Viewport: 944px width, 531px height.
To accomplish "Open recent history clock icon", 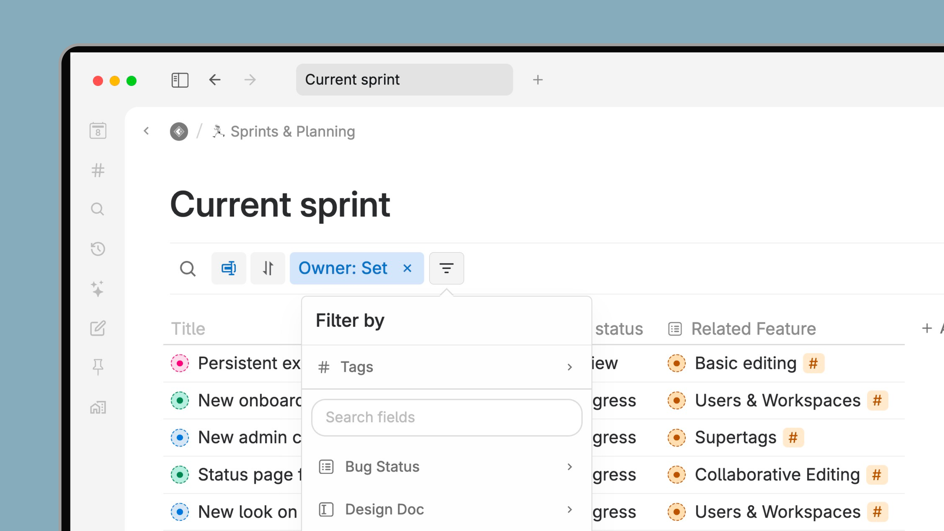I will coord(98,249).
